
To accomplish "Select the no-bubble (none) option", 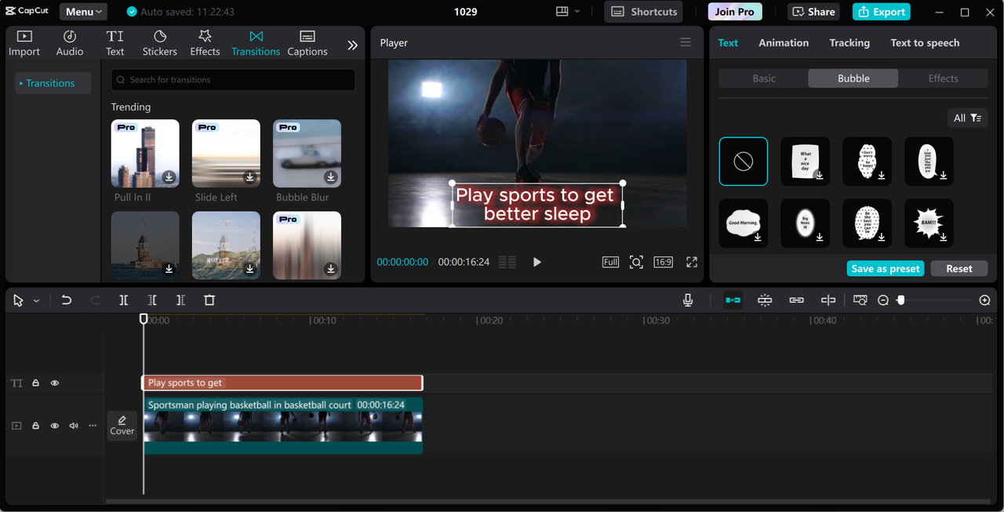I will (x=744, y=162).
